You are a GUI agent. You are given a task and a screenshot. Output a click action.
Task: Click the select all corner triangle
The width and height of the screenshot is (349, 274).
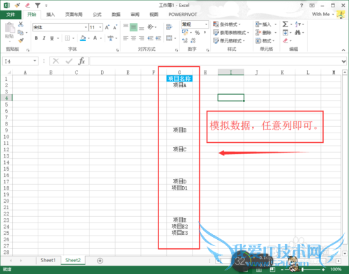(x=8, y=73)
